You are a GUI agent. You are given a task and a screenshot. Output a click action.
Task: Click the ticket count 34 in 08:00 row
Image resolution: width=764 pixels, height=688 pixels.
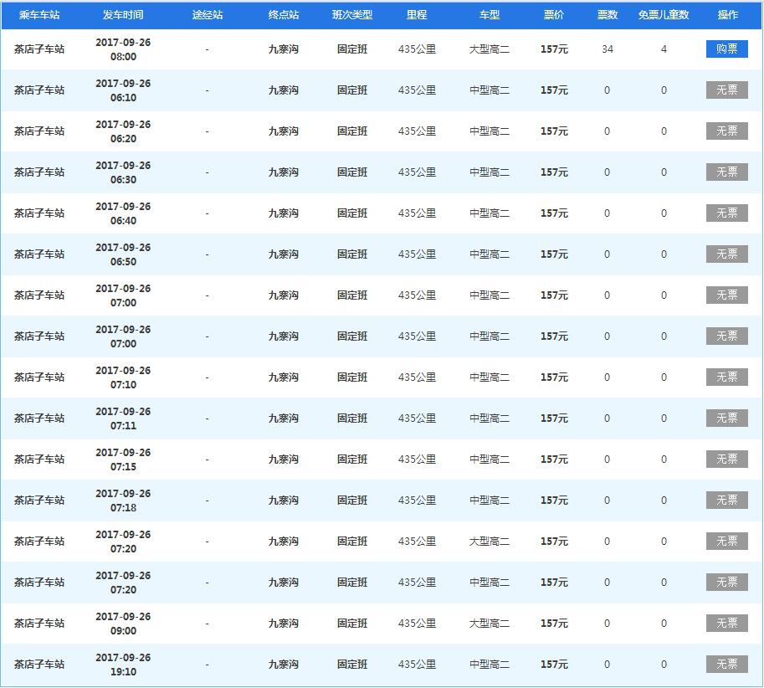(x=608, y=49)
